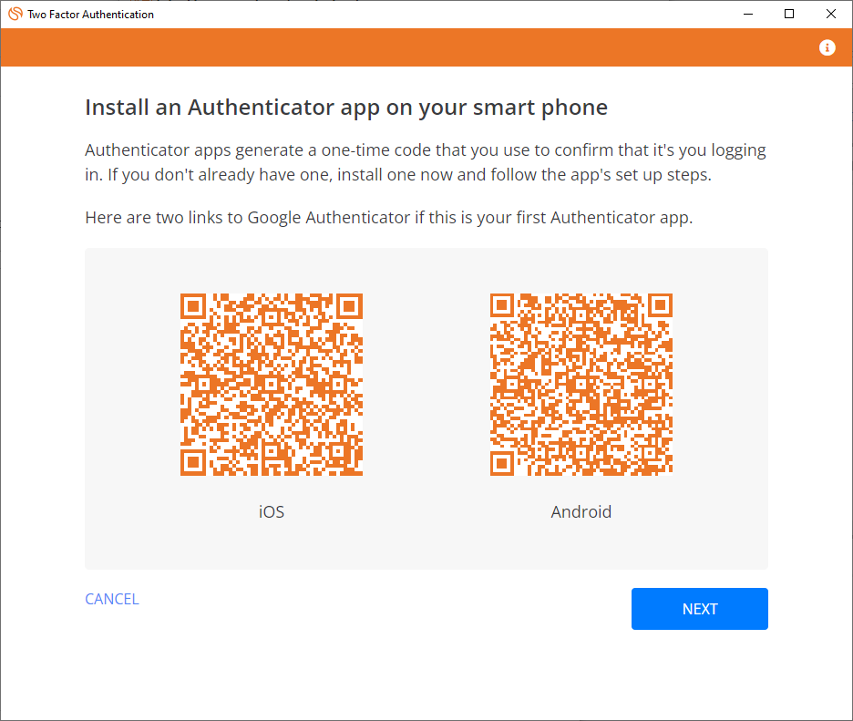Close the Two Factor Authentication window
This screenshot has width=853, height=721.
[x=831, y=15]
